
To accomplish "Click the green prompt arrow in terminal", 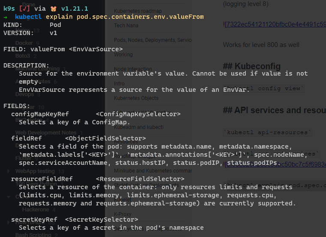I will (x=6, y=17).
